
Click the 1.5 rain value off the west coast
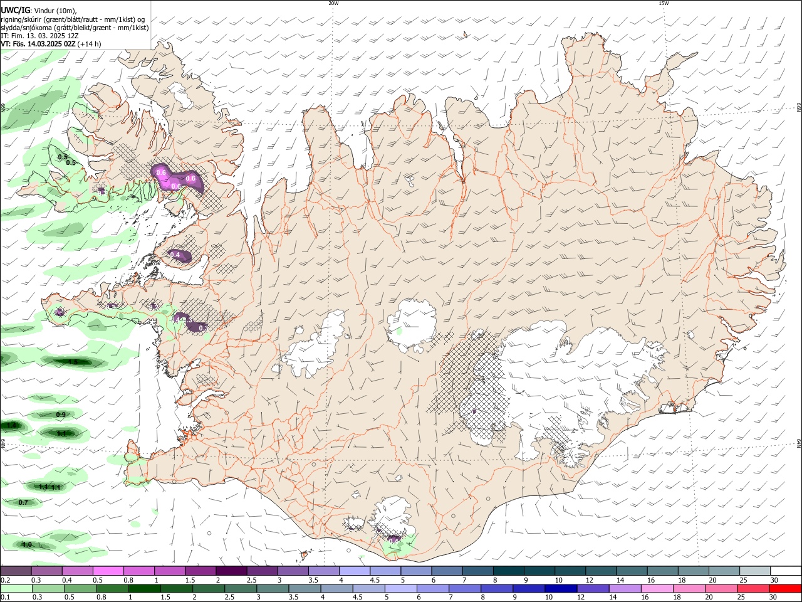[x=73, y=362]
